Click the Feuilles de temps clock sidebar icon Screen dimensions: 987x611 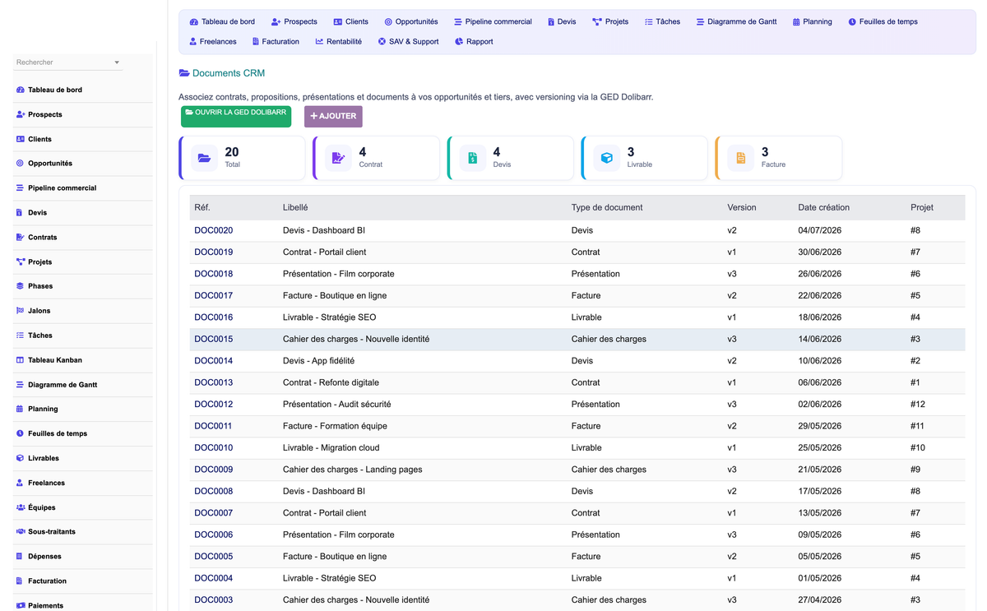[21, 433]
